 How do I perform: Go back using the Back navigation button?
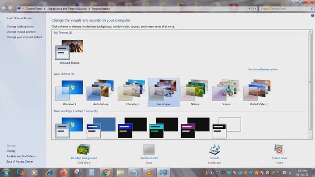click(3, 9)
